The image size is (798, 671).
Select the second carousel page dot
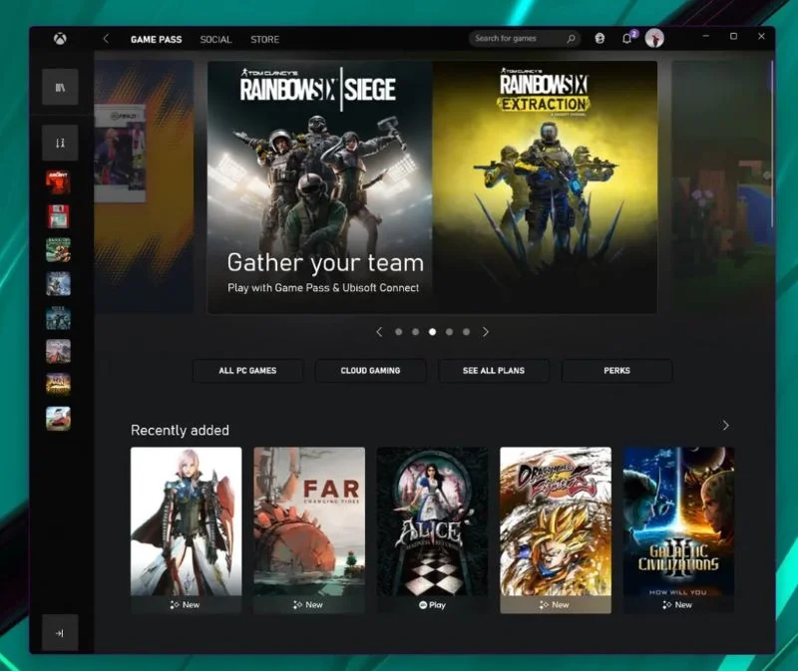pyautogui.click(x=415, y=332)
